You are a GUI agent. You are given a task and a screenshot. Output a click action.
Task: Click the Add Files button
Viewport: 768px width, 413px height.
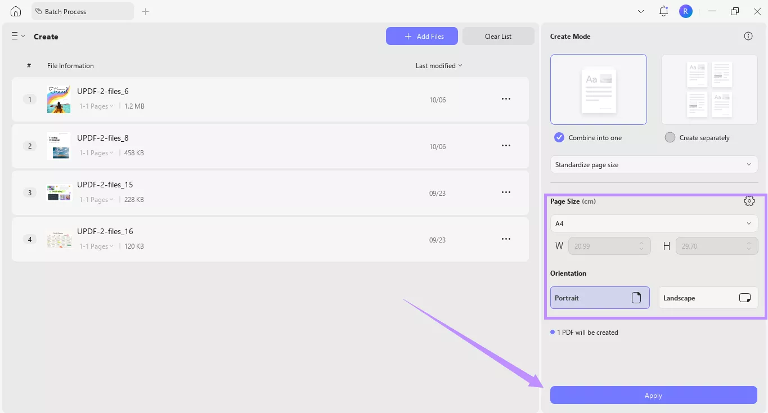pyautogui.click(x=421, y=35)
